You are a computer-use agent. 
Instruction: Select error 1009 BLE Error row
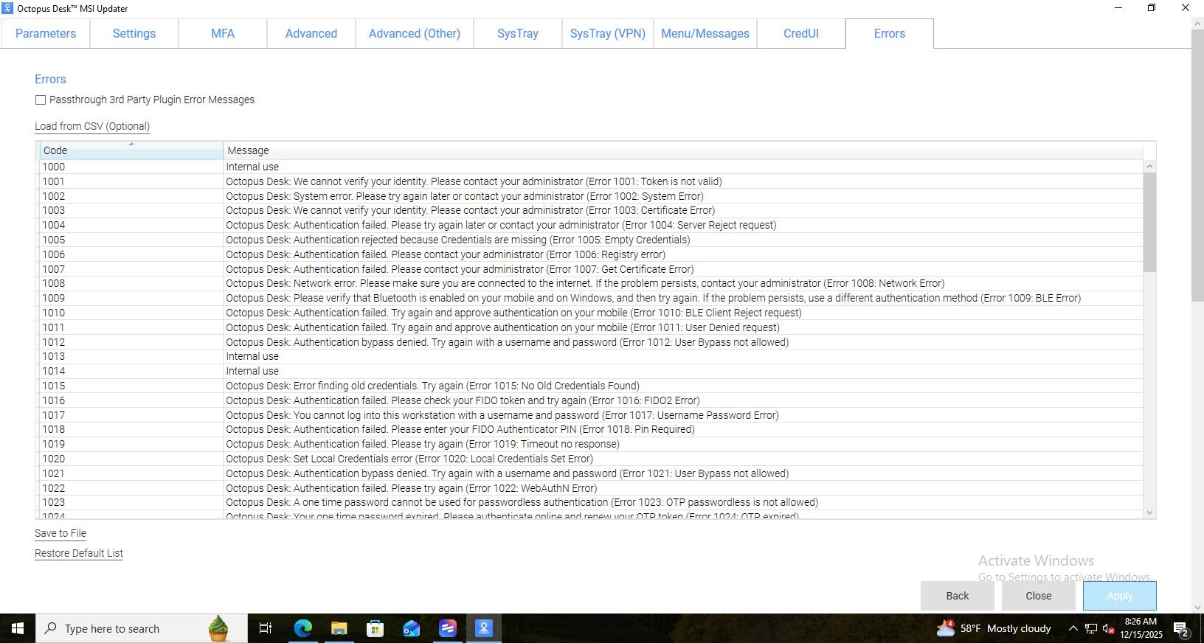591,298
